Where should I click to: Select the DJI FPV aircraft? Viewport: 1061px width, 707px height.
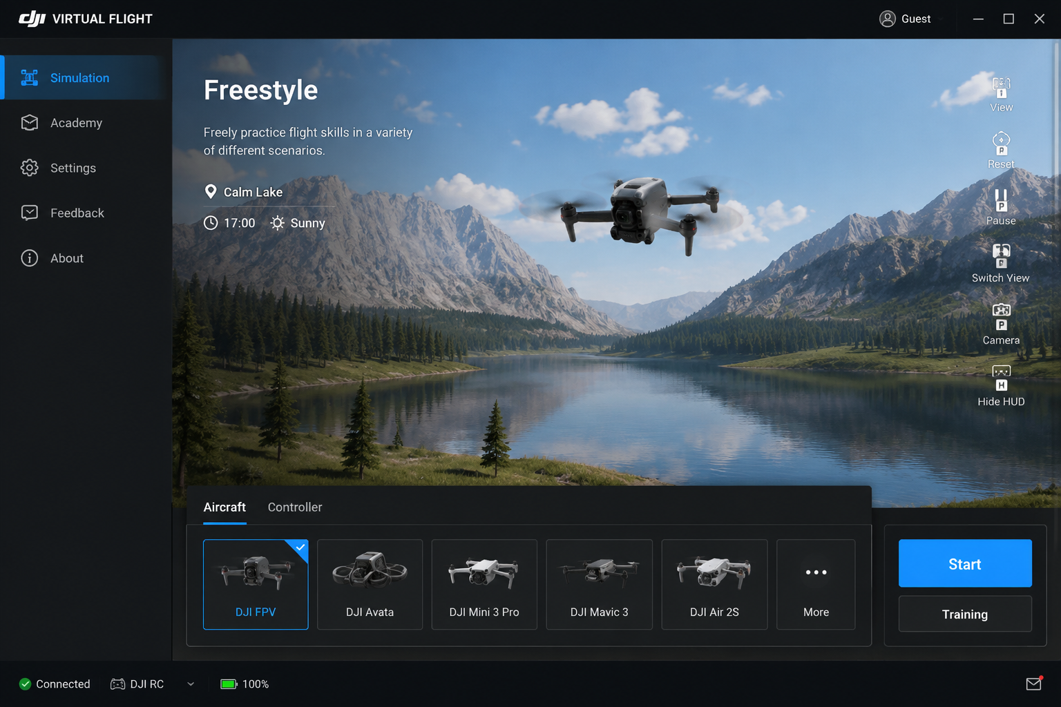256,584
